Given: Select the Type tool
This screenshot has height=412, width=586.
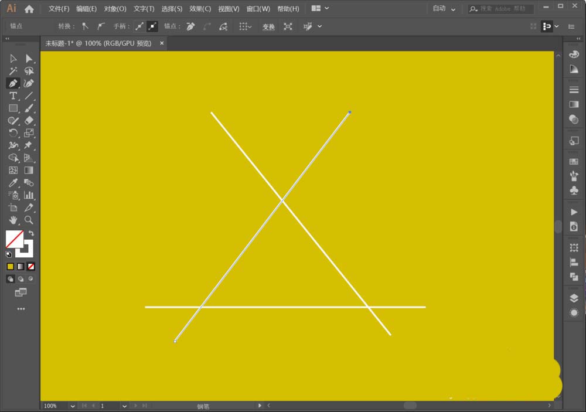Looking at the screenshot, I should pyautogui.click(x=13, y=96).
